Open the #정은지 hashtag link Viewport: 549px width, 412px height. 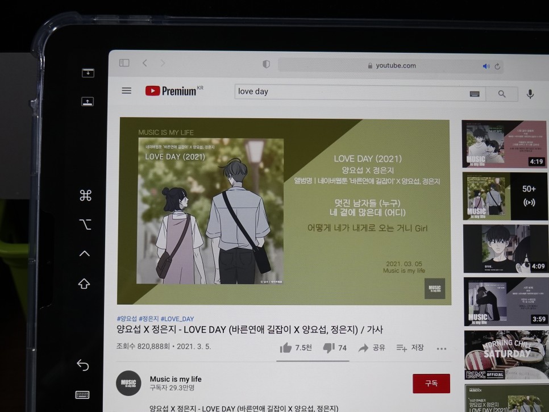[148, 319]
